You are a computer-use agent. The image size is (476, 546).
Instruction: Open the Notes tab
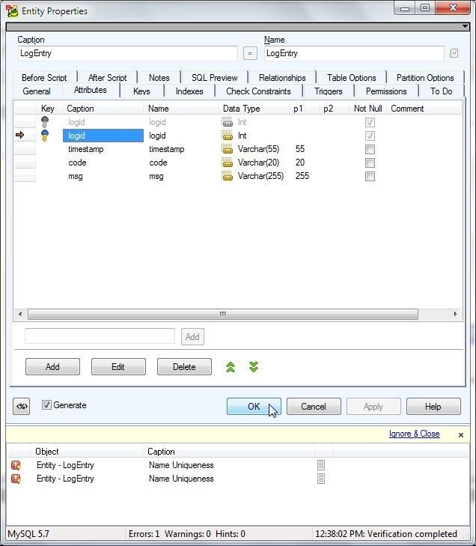tap(159, 78)
